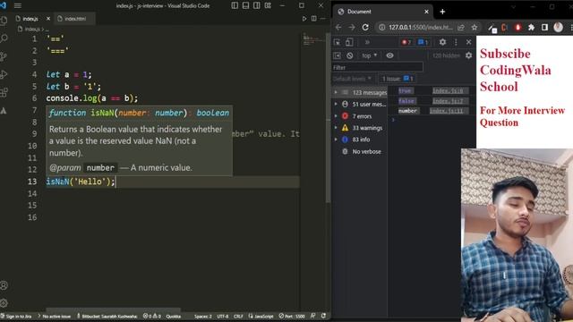The width and height of the screenshot is (573, 322).
Task: Toggle live expression eye icon in Console
Action: [x=390, y=55]
